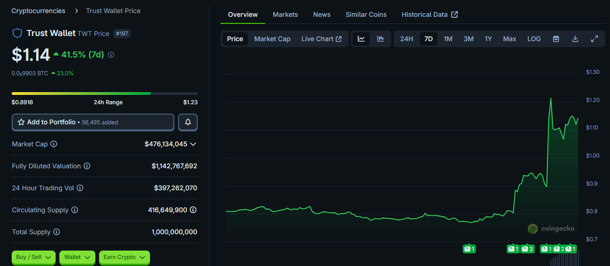This screenshot has width=610, height=266.
Task: Click the price alert bell icon
Action: 188,122
